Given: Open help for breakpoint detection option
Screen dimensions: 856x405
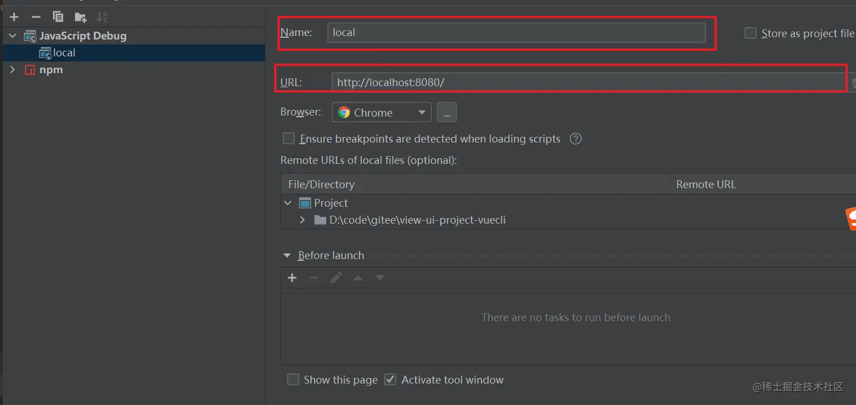Looking at the screenshot, I should 576,139.
